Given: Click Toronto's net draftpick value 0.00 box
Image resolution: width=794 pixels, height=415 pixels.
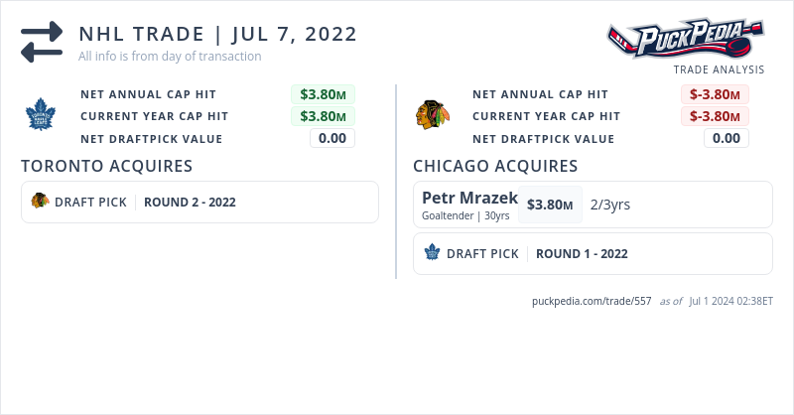Looking at the screenshot, I should [x=332, y=138].
